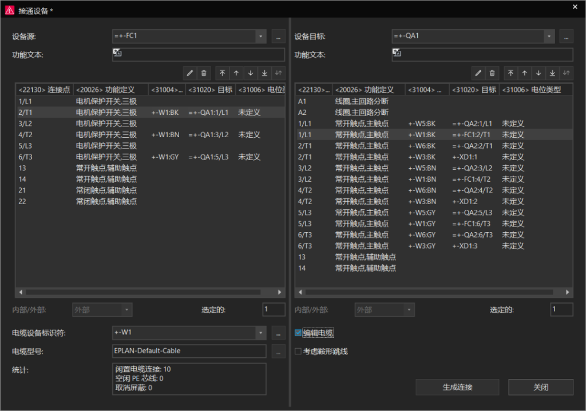Move target row up one position
The width and height of the screenshot is (586, 411).
point(525,73)
